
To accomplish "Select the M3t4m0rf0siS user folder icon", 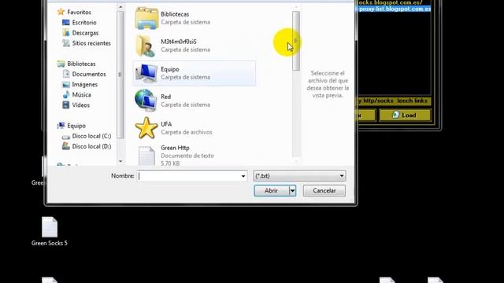I will coord(145,46).
